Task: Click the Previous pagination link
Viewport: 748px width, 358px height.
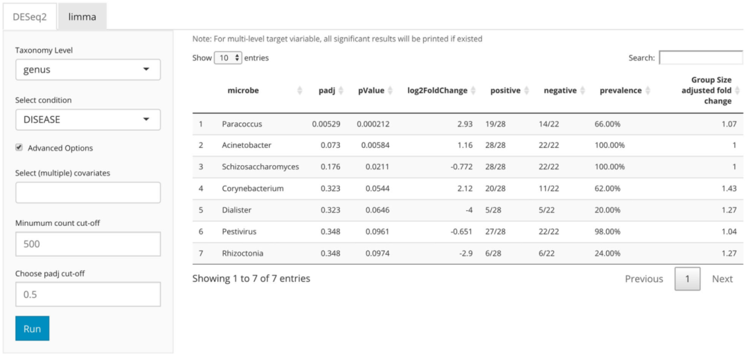Action: [644, 279]
